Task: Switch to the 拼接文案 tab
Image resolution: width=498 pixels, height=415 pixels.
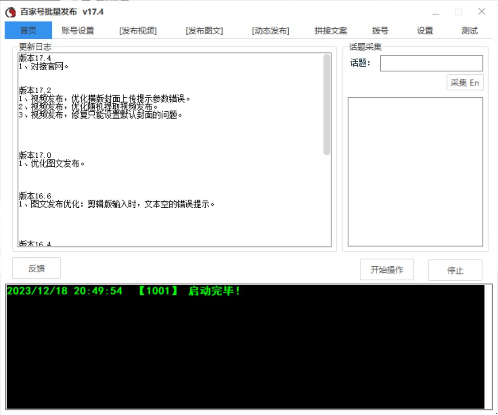Action: coord(331,31)
